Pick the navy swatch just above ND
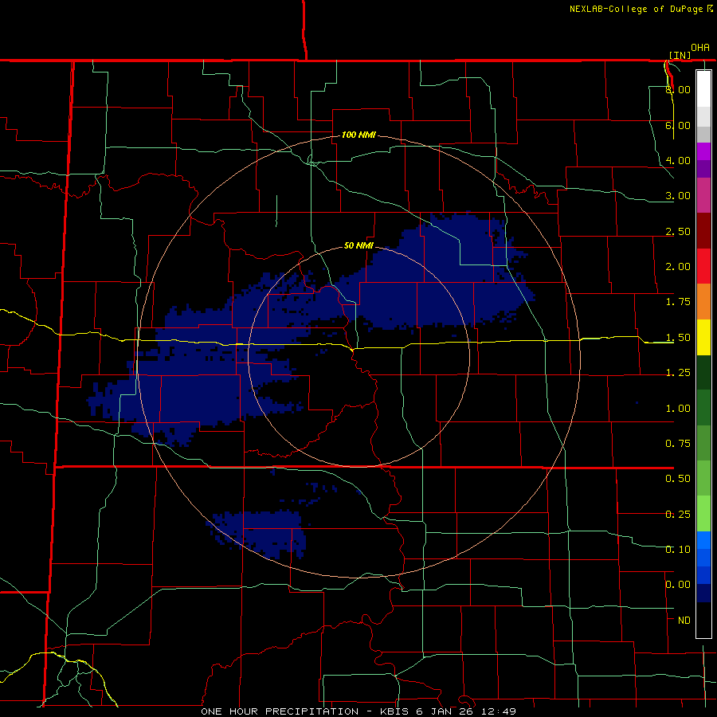Screen dimensions: 717x717 pos(703,593)
